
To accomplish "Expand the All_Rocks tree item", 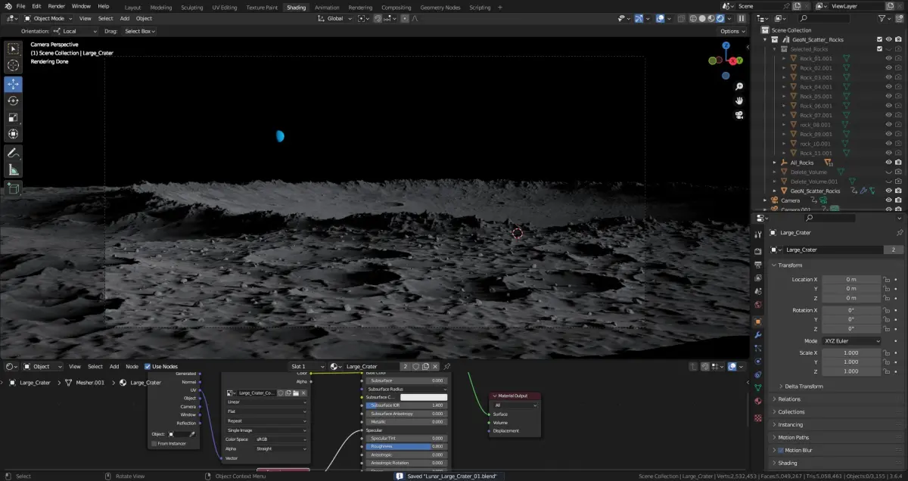I will pos(774,163).
